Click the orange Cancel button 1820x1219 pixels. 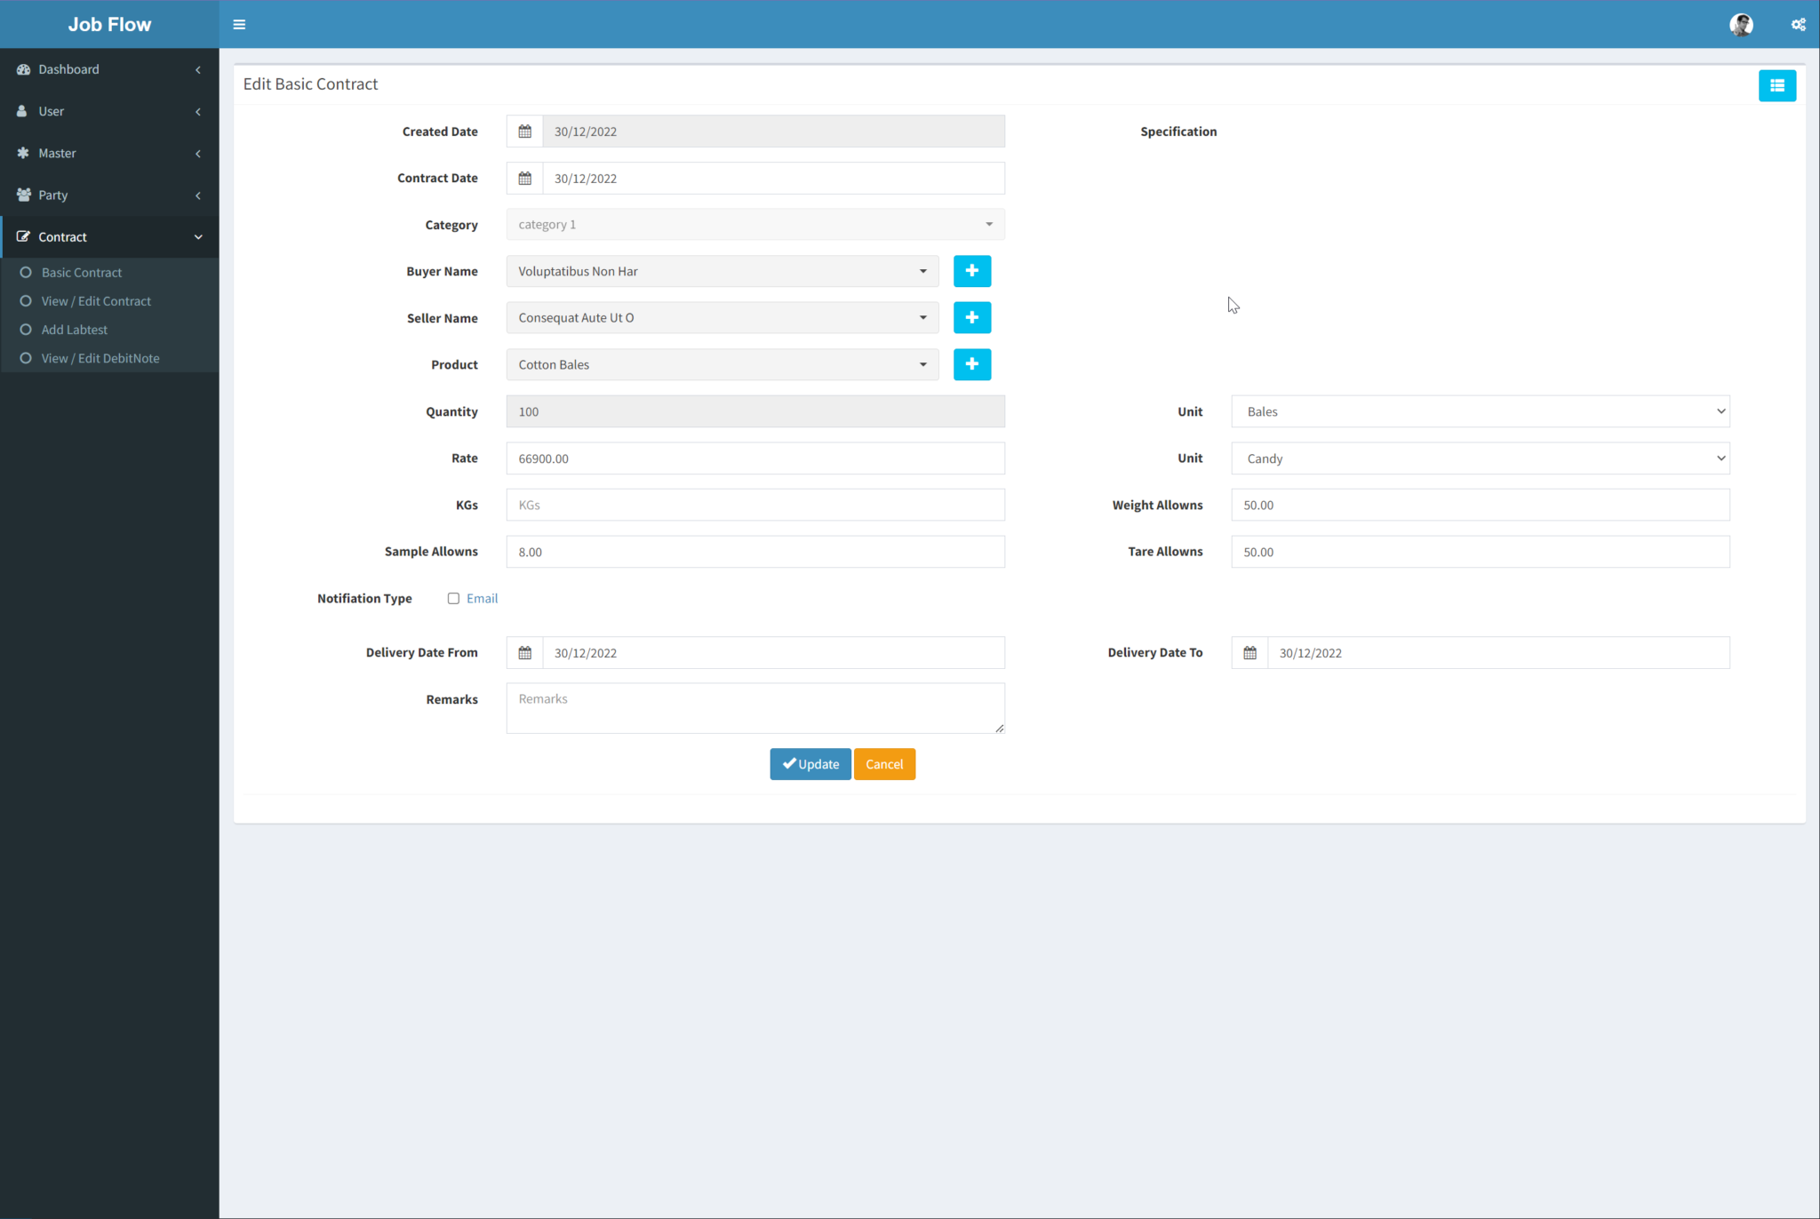(884, 764)
